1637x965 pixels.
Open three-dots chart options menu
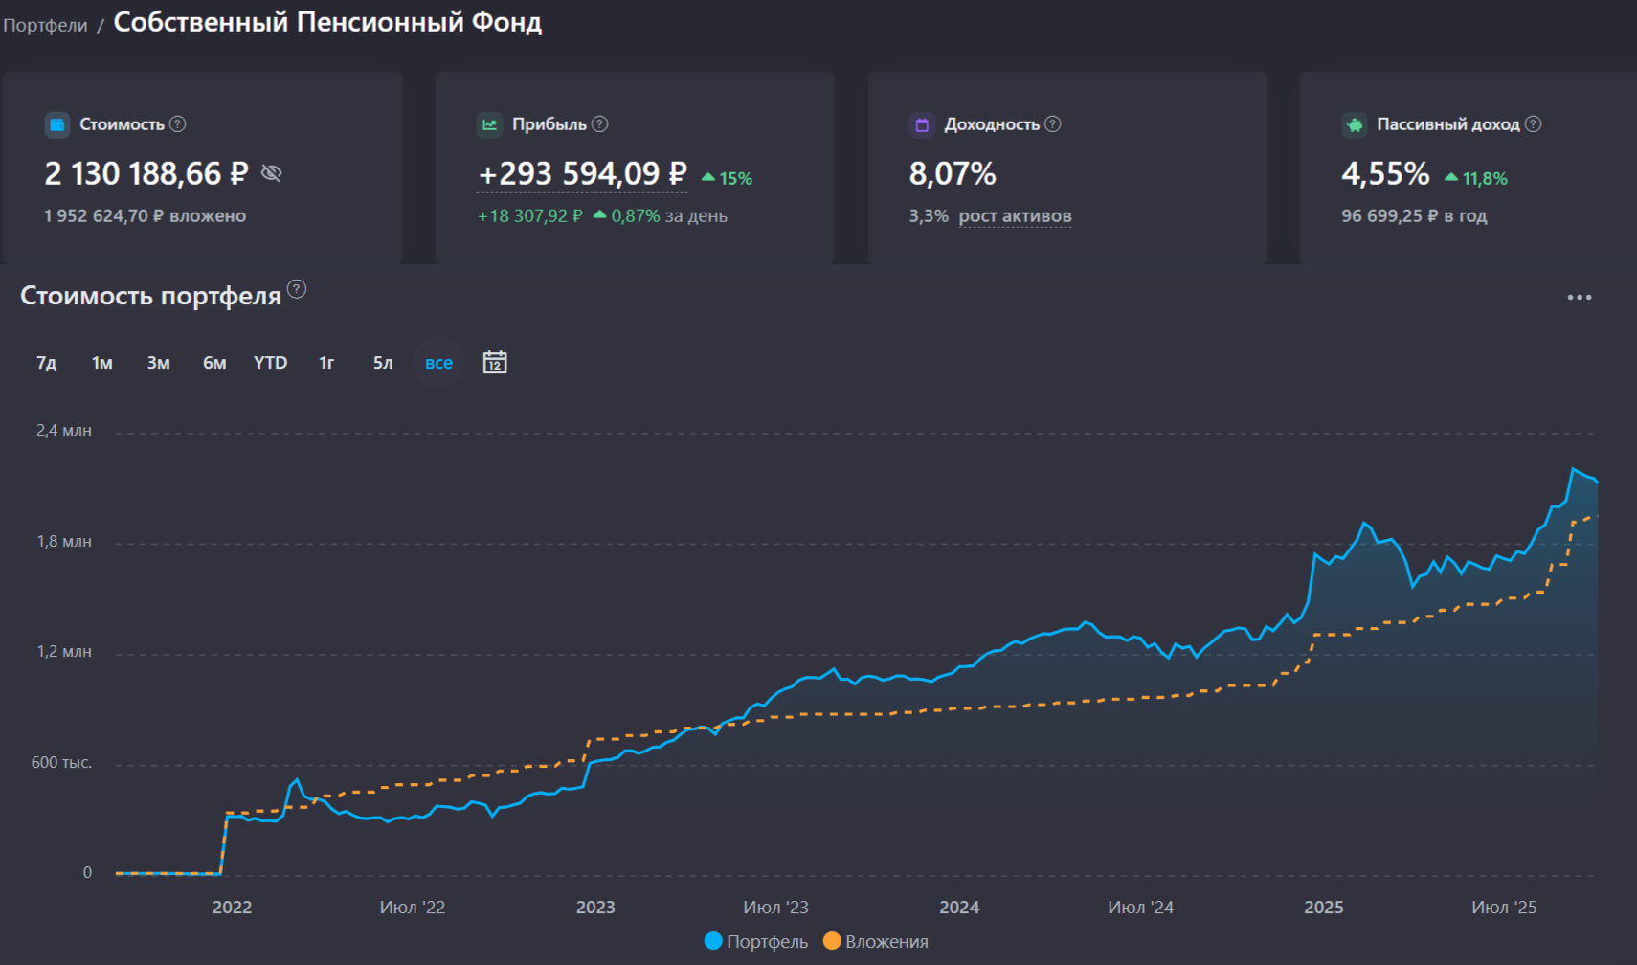click(1580, 298)
